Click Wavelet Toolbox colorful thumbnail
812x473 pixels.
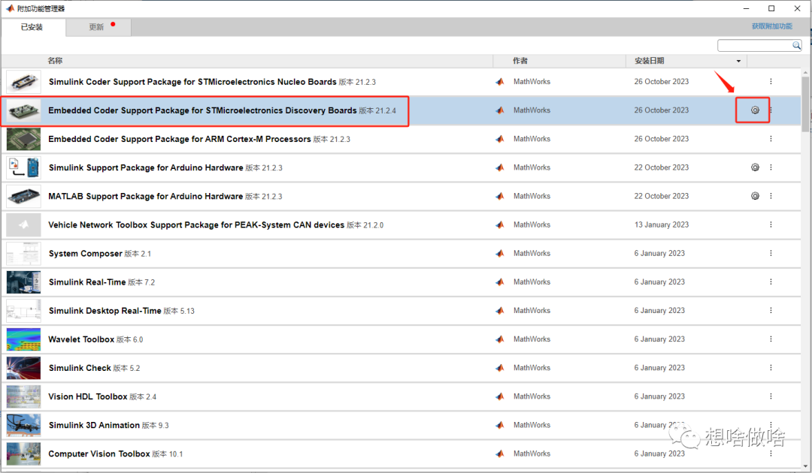pos(24,339)
